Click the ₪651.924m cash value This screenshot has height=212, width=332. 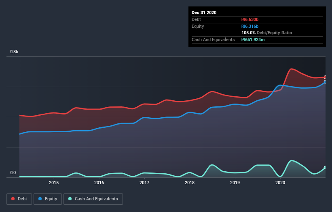tap(253, 39)
